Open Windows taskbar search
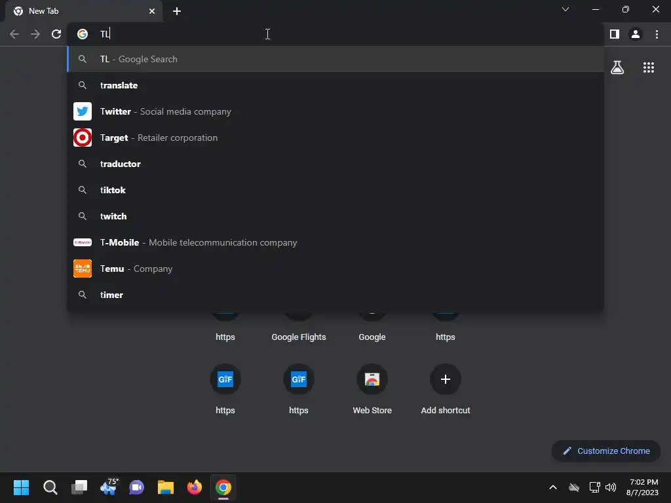The image size is (671, 503). coord(50,487)
